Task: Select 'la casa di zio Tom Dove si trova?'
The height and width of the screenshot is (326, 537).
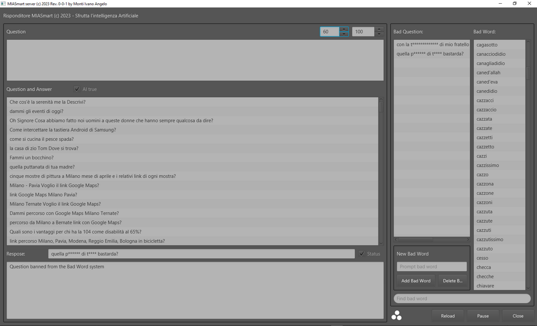Action: point(192,148)
